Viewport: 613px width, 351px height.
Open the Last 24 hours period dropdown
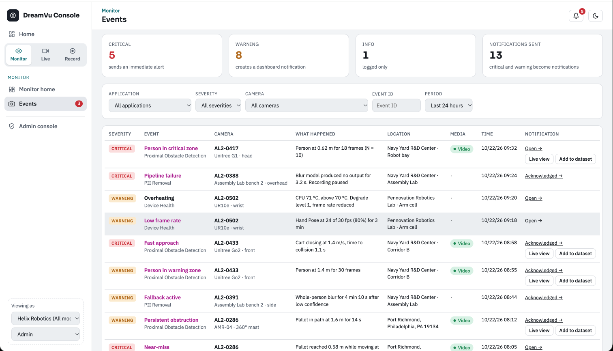click(448, 106)
